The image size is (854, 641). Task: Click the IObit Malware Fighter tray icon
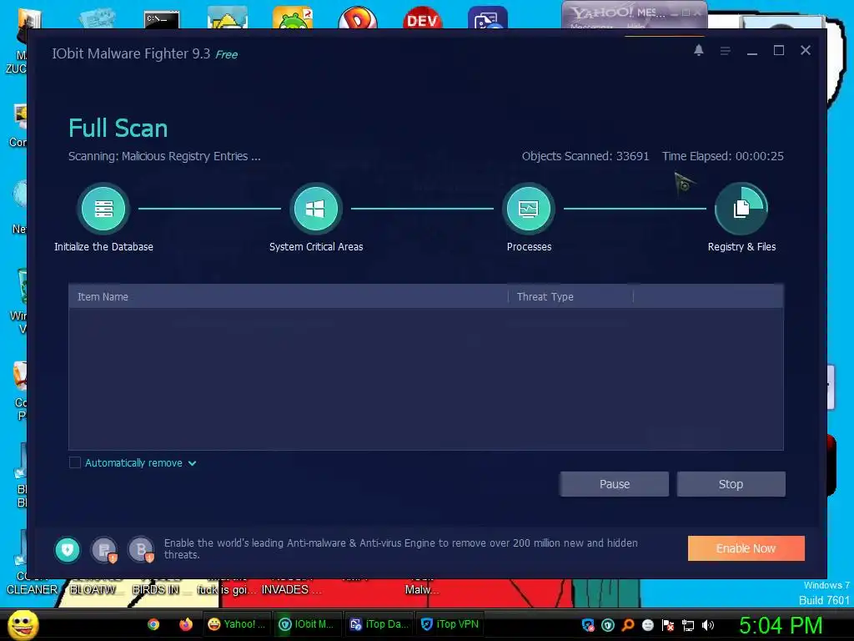click(608, 625)
